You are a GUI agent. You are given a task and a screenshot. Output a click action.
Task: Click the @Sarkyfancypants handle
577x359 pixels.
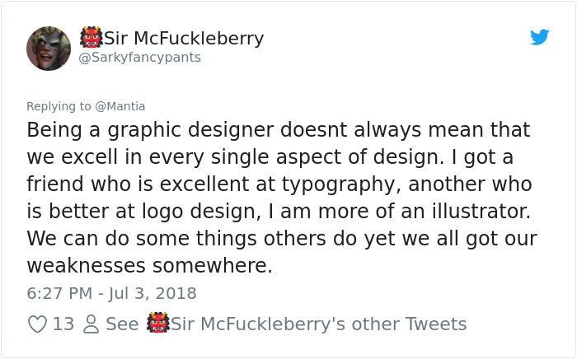coord(139,58)
